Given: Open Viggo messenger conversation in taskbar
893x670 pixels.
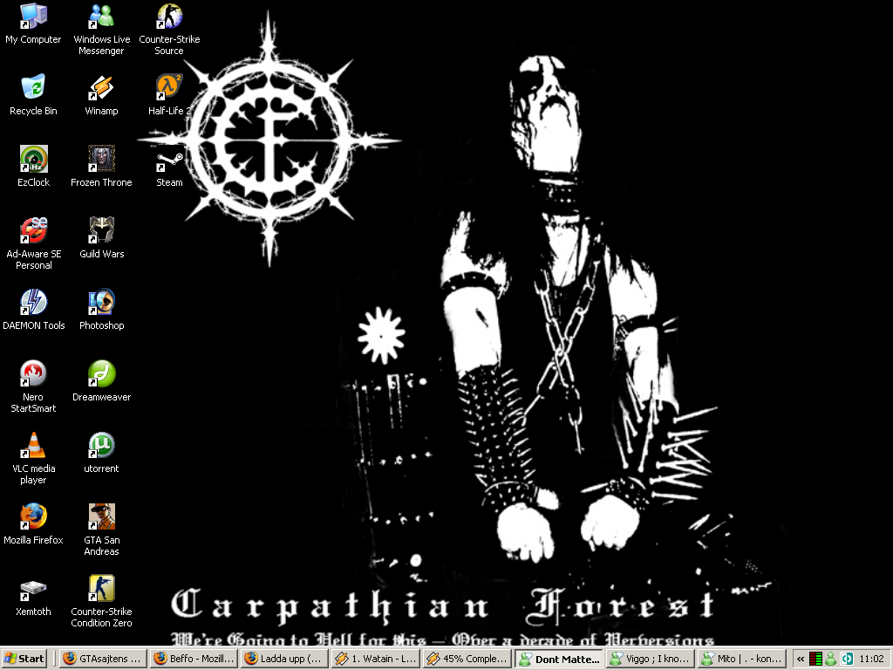Looking at the screenshot, I should tap(649, 659).
